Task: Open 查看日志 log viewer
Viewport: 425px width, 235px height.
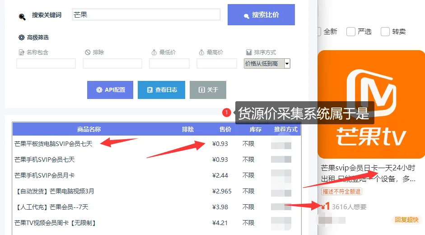Action: (x=161, y=90)
